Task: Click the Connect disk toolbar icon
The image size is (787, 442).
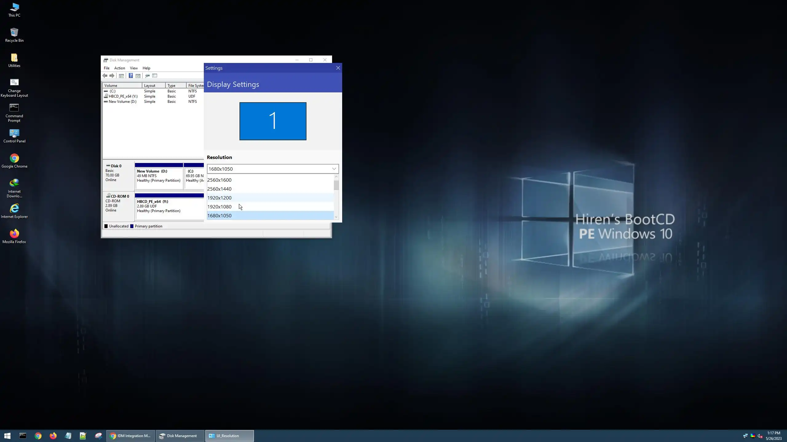Action: click(147, 76)
